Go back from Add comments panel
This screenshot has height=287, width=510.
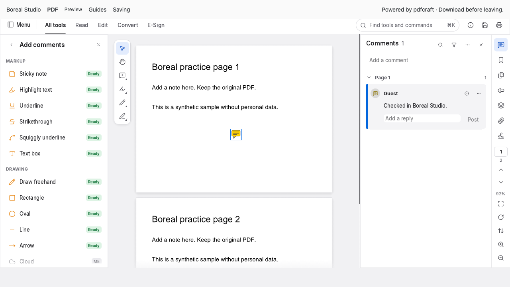(12, 45)
